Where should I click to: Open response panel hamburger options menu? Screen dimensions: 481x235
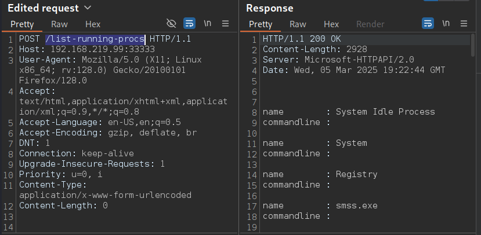[x=464, y=24]
